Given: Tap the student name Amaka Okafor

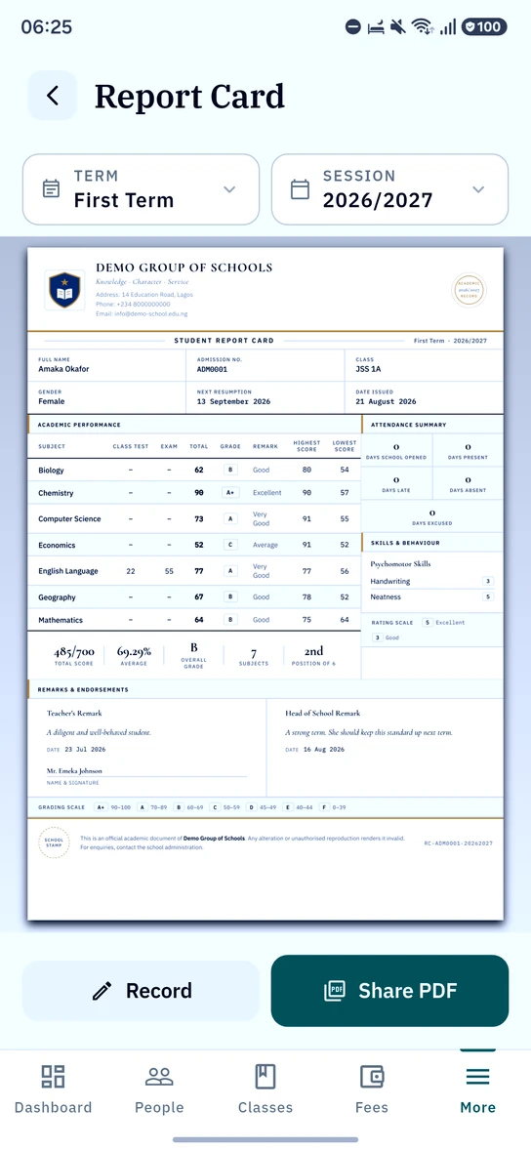Looking at the screenshot, I should point(63,369).
